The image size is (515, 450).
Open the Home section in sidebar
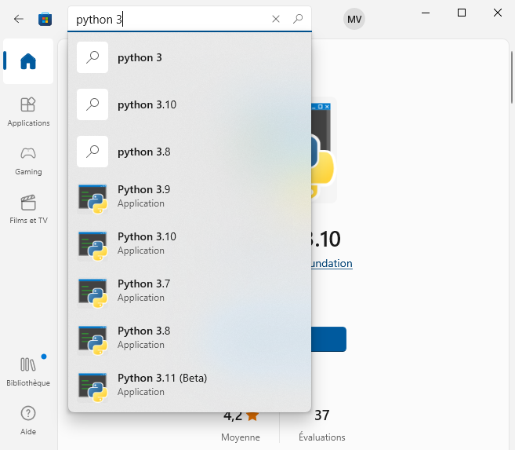pos(28,61)
